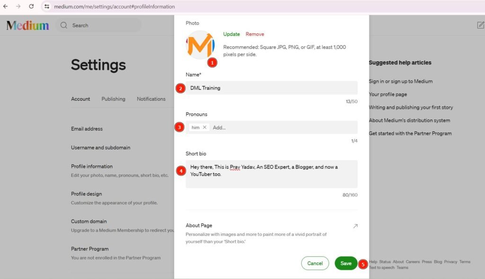
Task: Open the Email address setting
Action: click(x=87, y=129)
